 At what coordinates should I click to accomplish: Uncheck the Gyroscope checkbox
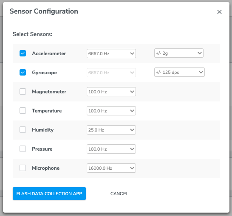tap(23, 73)
